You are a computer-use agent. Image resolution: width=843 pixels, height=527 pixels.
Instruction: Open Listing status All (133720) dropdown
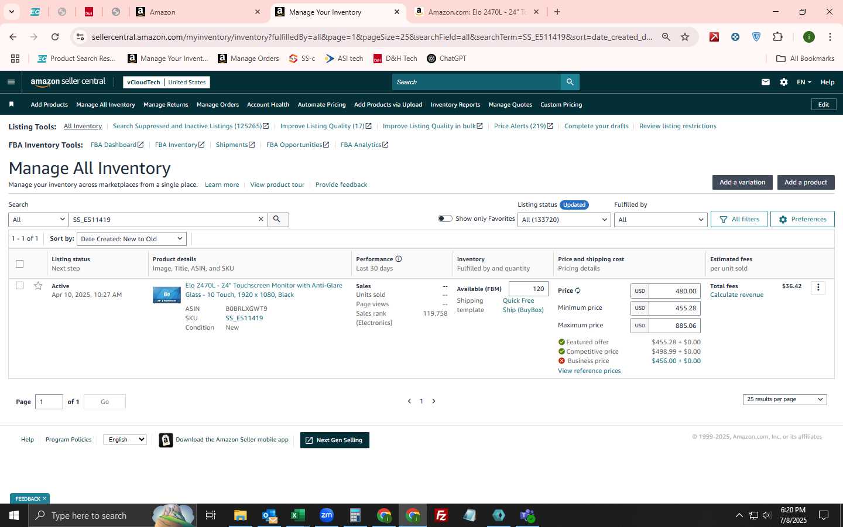pyautogui.click(x=564, y=220)
